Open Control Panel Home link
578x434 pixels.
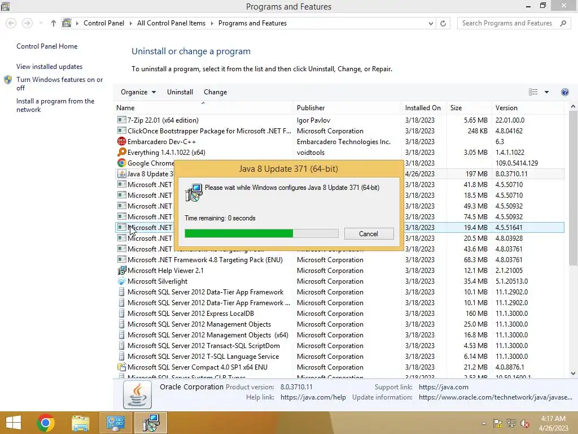click(x=47, y=46)
